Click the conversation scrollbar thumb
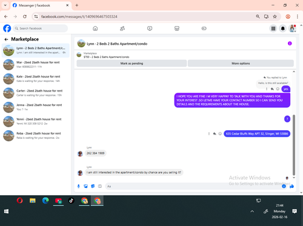The width and height of the screenshot is (303, 226). [294, 145]
